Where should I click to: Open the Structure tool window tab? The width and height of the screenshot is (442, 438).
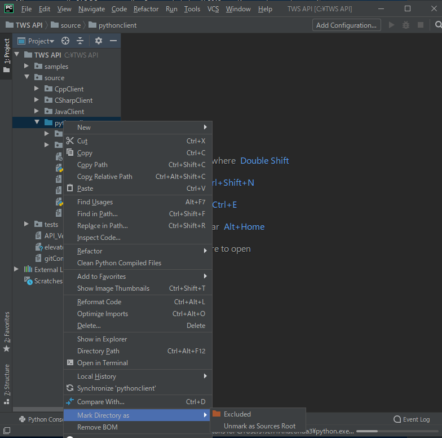click(x=7, y=384)
